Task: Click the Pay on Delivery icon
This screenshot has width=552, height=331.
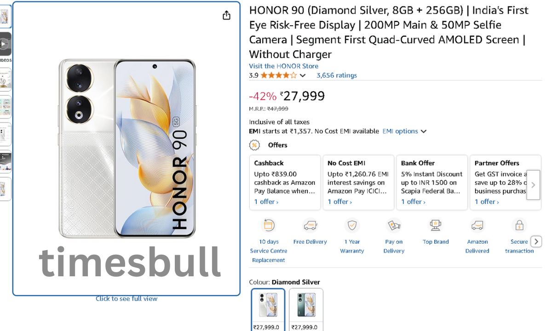Action: 394,226
